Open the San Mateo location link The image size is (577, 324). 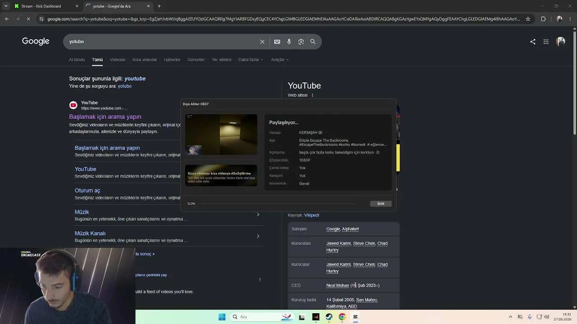click(366, 300)
